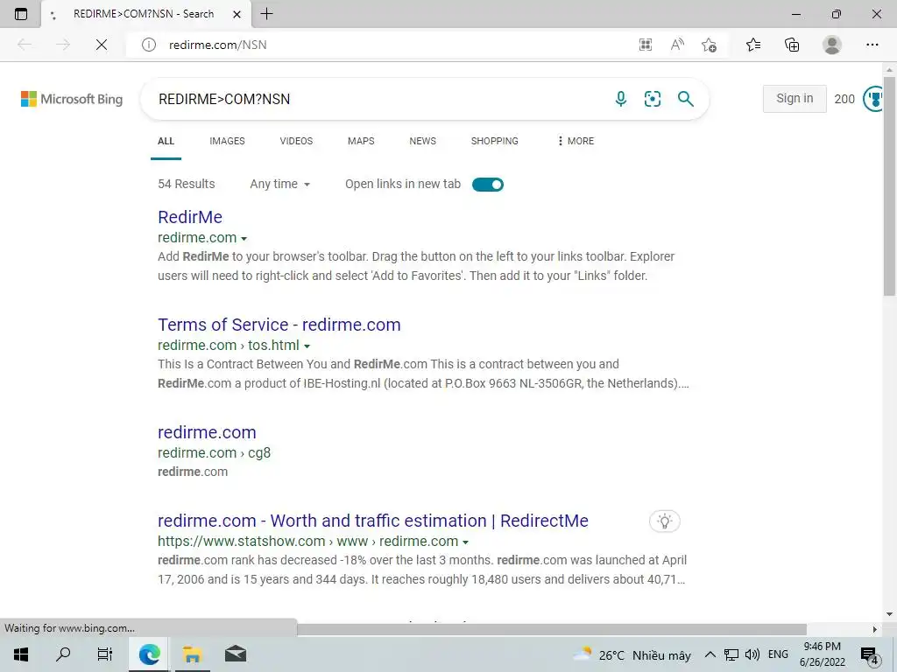Expand redirme.com › tos.html dropdown arrow

pos(307,346)
